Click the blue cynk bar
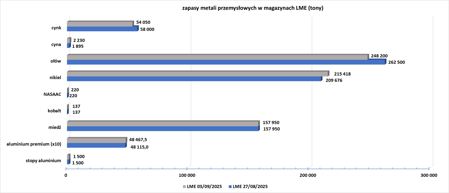The height and width of the screenshot is (193, 449). point(102,29)
